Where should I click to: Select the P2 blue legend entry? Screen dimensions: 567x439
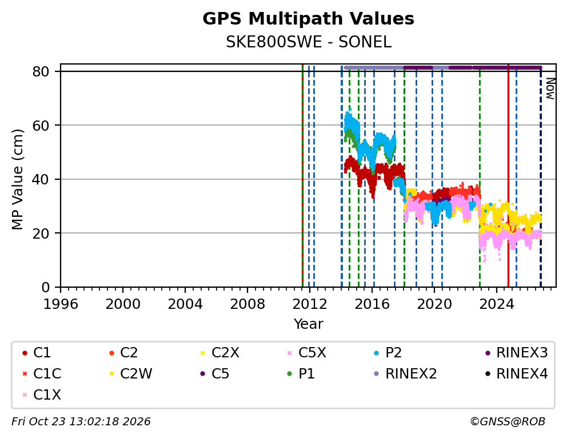click(x=388, y=353)
